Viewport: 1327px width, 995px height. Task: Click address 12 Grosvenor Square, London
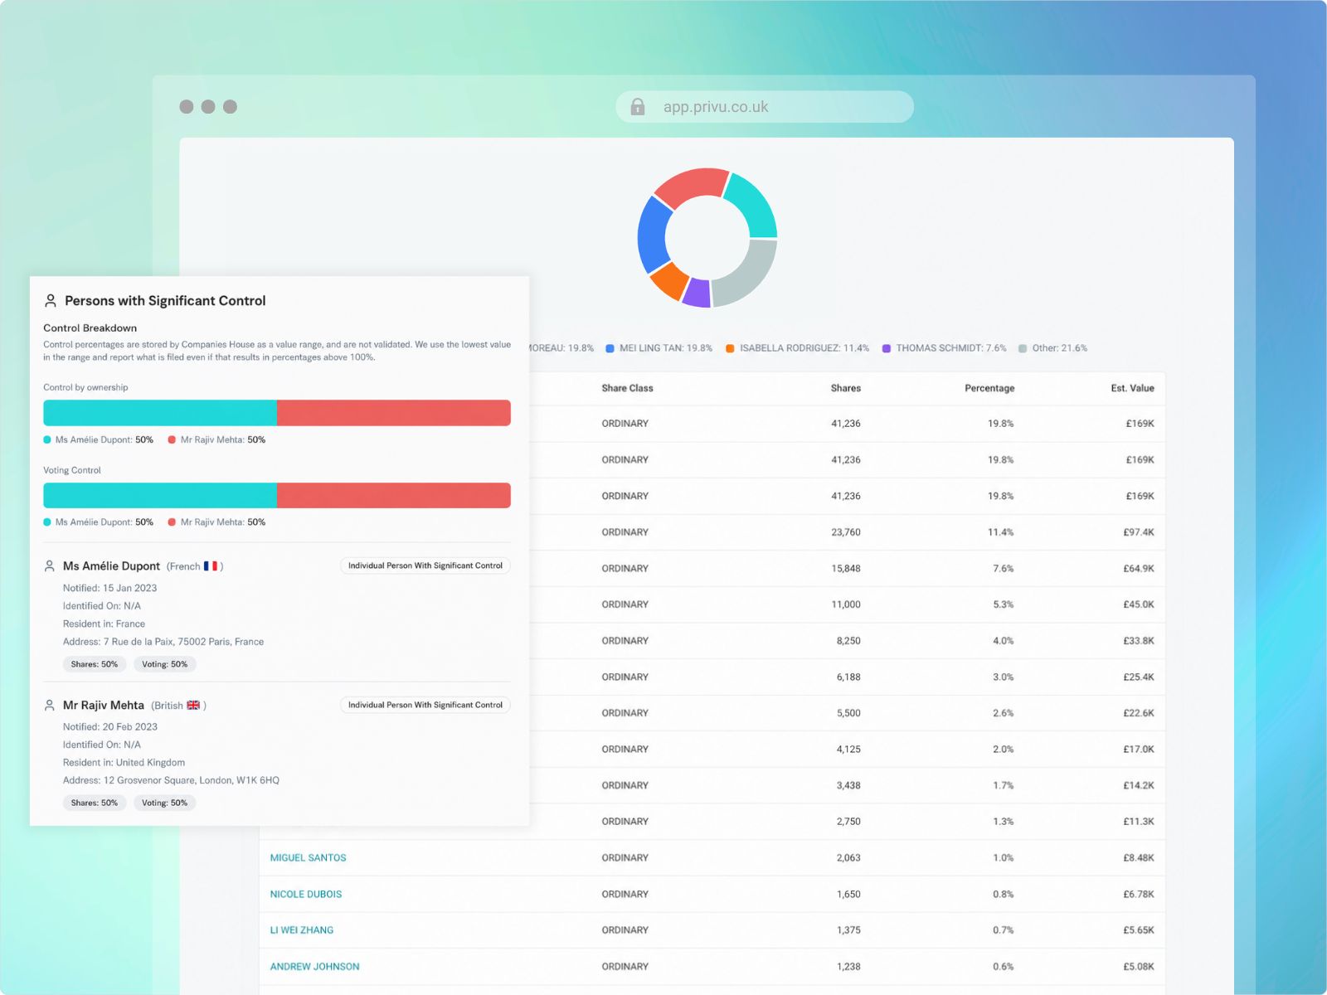point(171,780)
